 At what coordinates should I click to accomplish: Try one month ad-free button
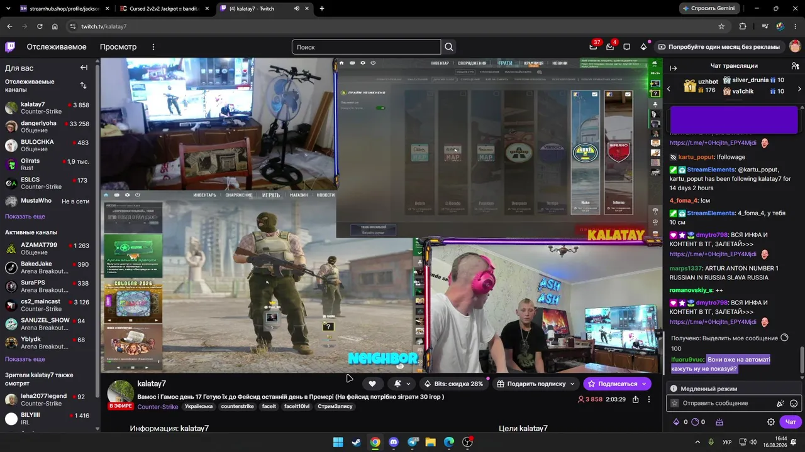(x=719, y=47)
